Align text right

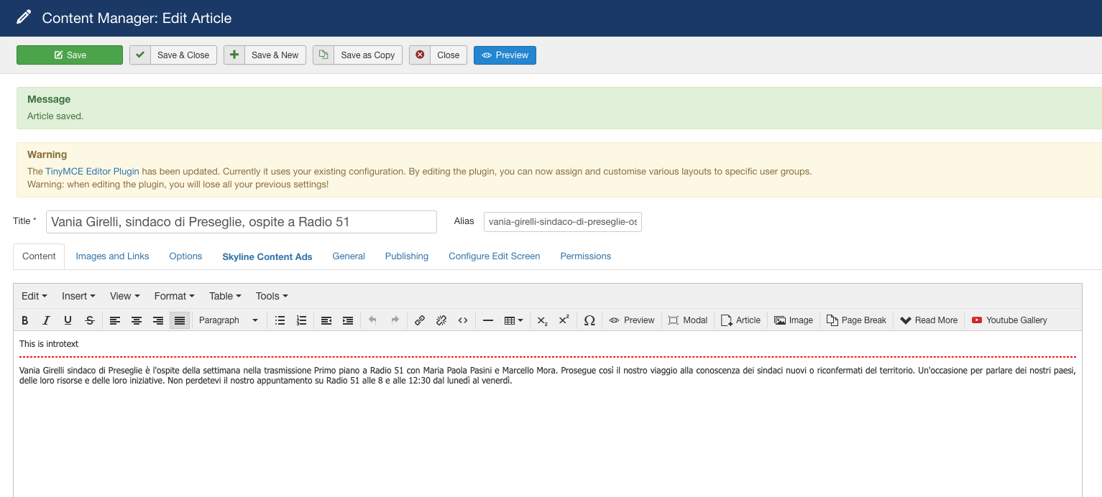click(x=158, y=320)
